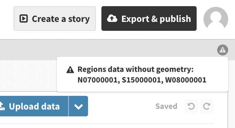The width and height of the screenshot is (235, 128).
Task: Select the Regions data without geometry heading
Action: 136,69
